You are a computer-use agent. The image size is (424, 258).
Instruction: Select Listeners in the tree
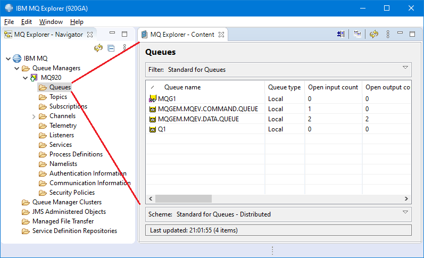(x=62, y=135)
